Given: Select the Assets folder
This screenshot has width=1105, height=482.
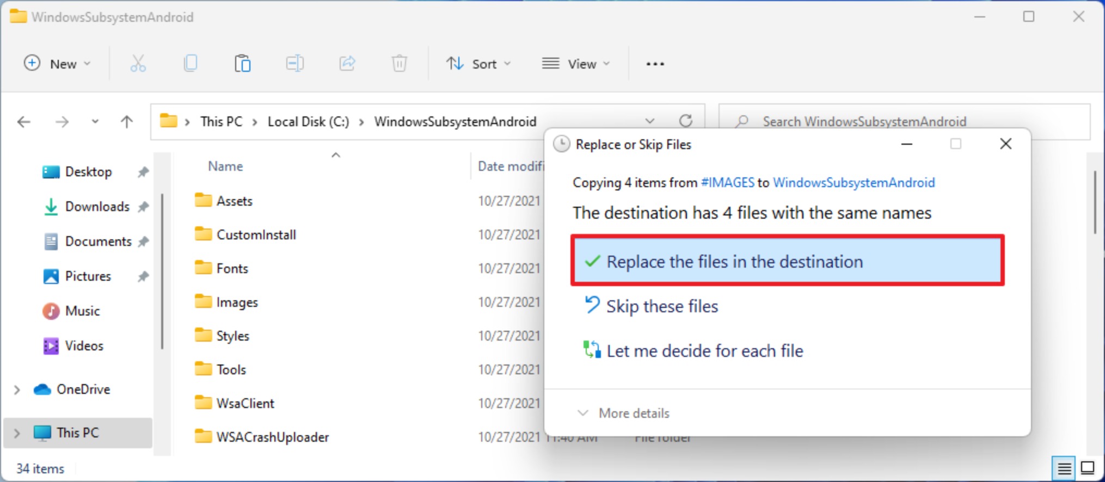Looking at the screenshot, I should click(x=224, y=201).
